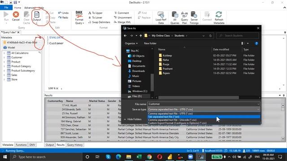Toggle the Server Timings trace
287x161 pixels.
pyautogui.click(x=194, y=18)
